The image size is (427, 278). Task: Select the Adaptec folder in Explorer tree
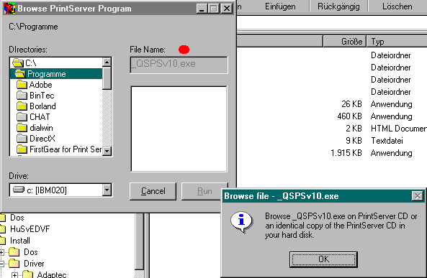(x=52, y=274)
